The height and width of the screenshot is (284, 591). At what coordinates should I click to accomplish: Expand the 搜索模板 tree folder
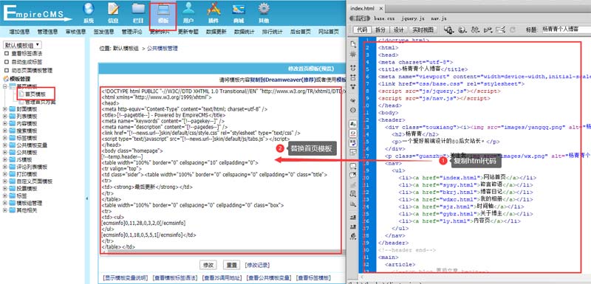point(5,131)
